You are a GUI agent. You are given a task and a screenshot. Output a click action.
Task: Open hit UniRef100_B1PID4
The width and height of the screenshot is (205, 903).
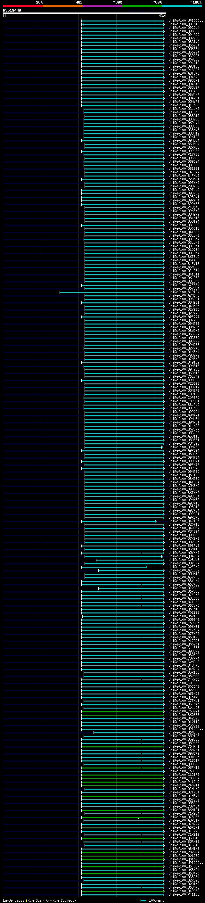click(x=184, y=292)
